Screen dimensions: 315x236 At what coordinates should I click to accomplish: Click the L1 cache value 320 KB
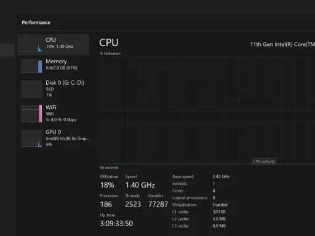[219, 212]
